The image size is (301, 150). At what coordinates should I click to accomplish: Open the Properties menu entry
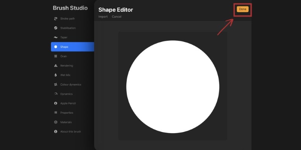click(73, 113)
